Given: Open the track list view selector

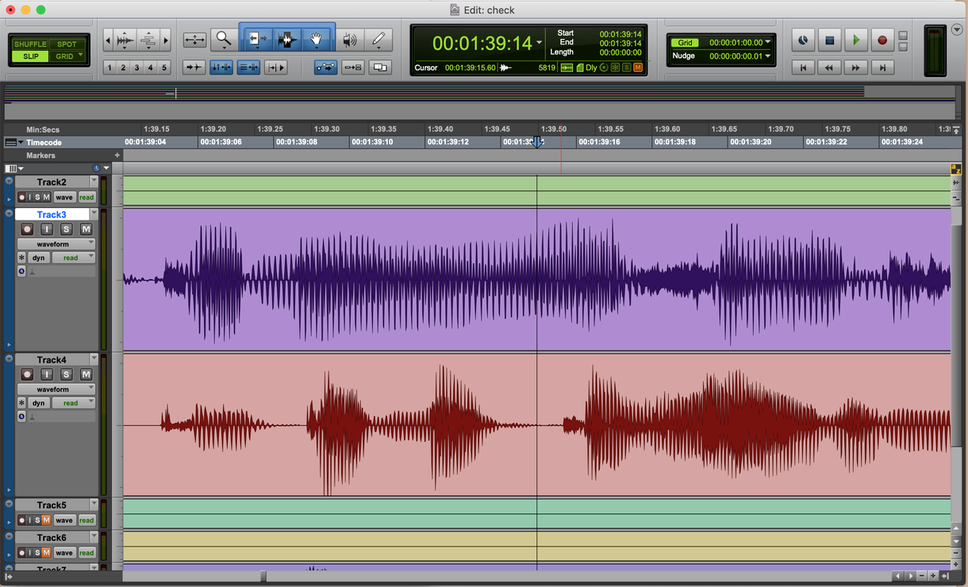Looking at the screenshot, I should (14, 168).
